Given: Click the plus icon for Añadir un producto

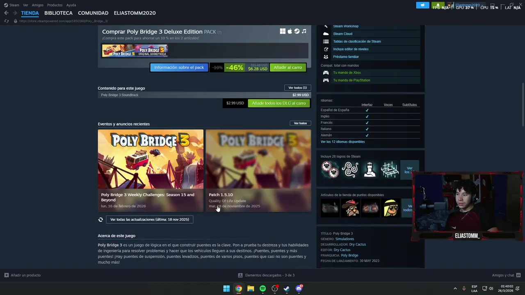Looking at the screenshot, I should pyautogui.click(x=6, y=275).
